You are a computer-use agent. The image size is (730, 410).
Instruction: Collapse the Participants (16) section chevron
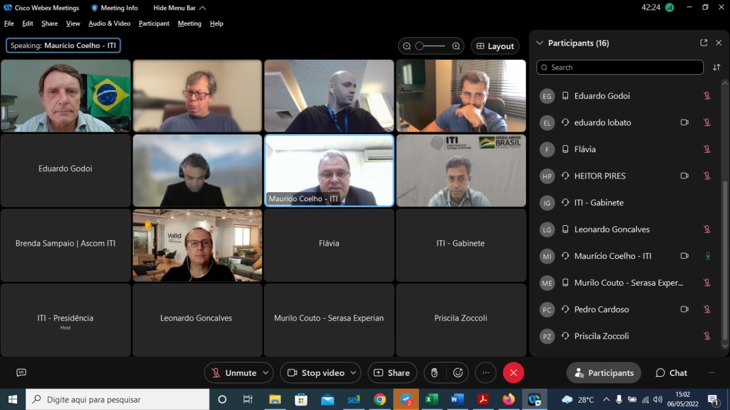540,43
